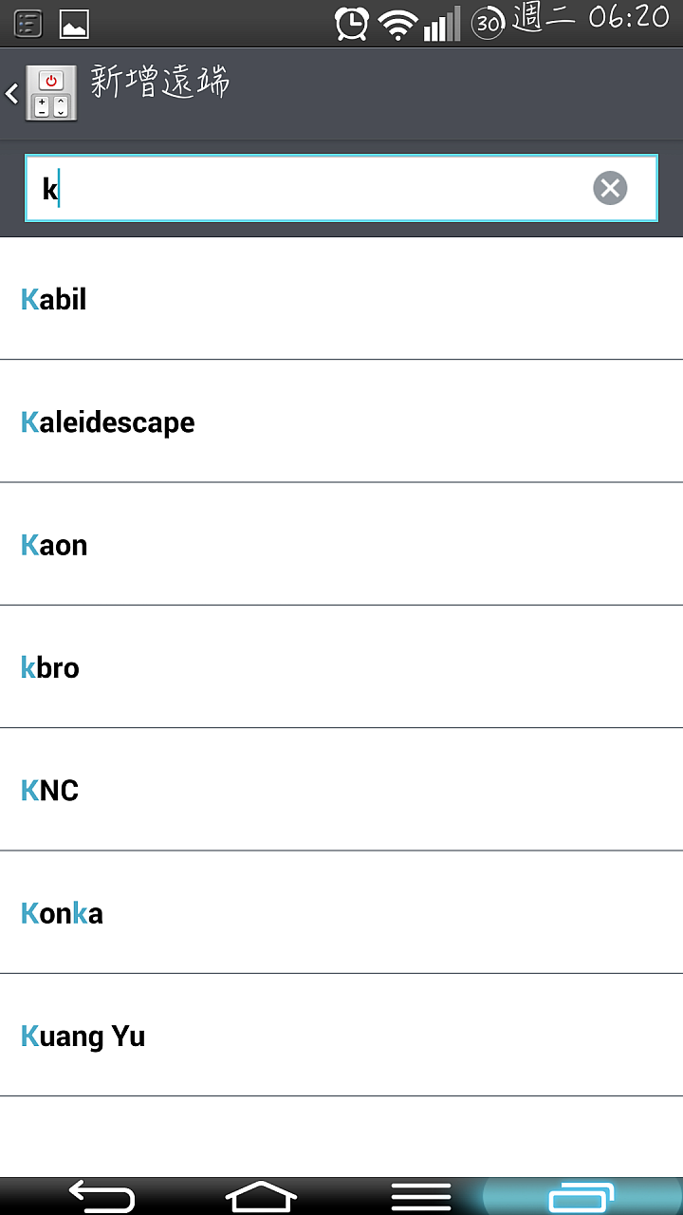683x1215 pixels.
Task: Tap the gallery notification icon
Action: [74, 24]
